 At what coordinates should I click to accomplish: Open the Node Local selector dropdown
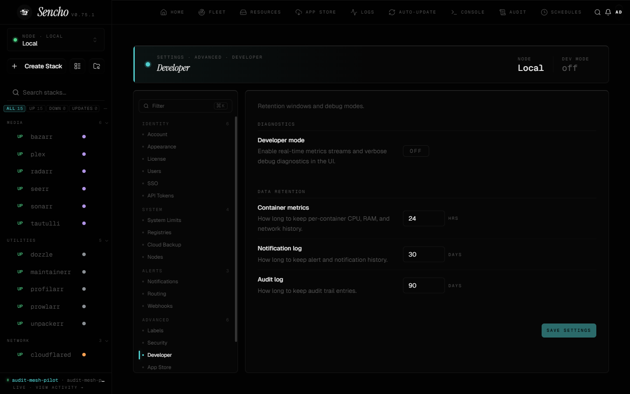pos(56,40)
